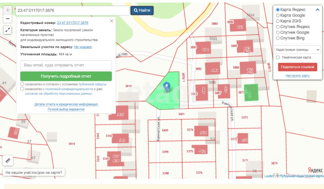Open the публичной оферты link
Image resolution: width=324 pixels, height=189 pixels.
click(x=92, y=84)
